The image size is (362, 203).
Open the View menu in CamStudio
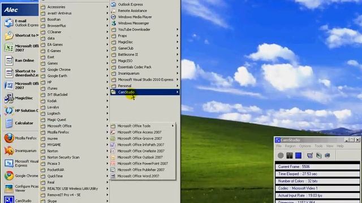[x=330, y=146]
